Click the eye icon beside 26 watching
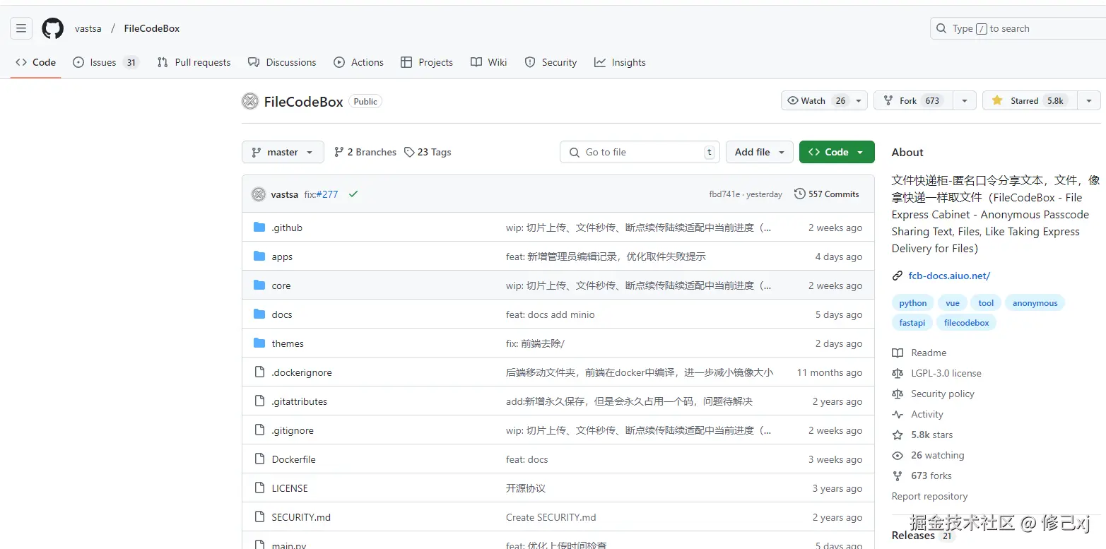 coord(898,456)
